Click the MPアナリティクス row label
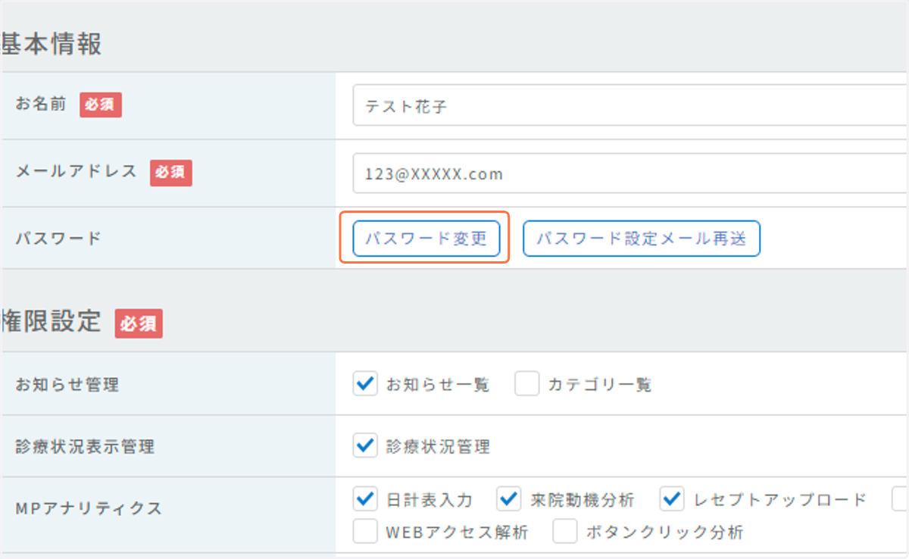This screenshot has width=909, height=559. point(89,509)
